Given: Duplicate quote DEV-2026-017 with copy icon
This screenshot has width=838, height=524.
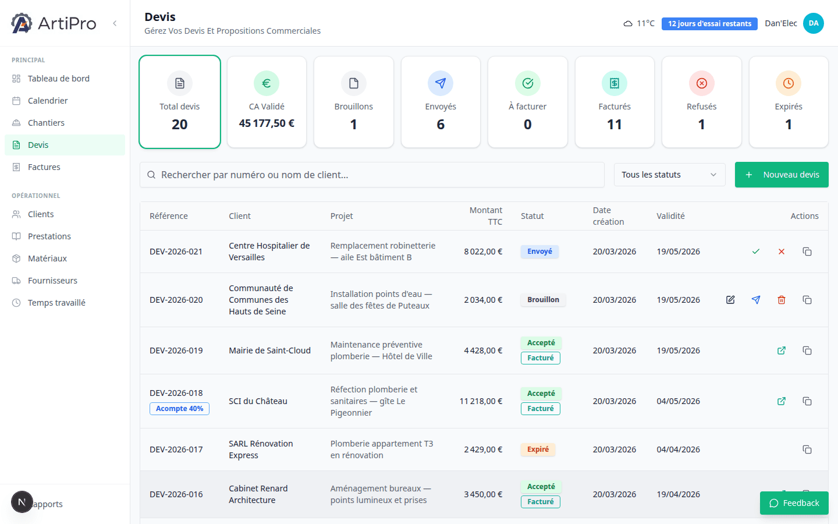Looking at the screenshot, I should point(807,449).
